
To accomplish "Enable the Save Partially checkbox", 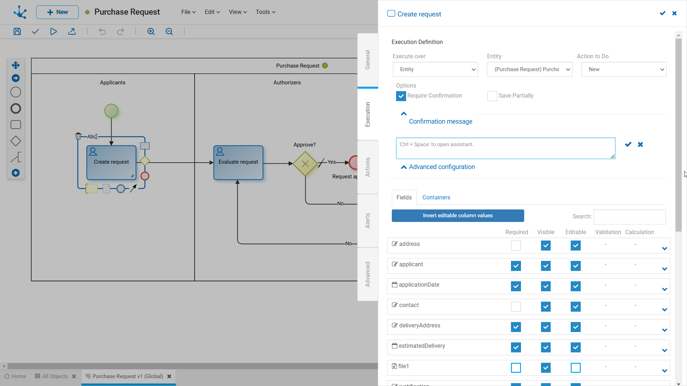I will [x=492, y=96].
